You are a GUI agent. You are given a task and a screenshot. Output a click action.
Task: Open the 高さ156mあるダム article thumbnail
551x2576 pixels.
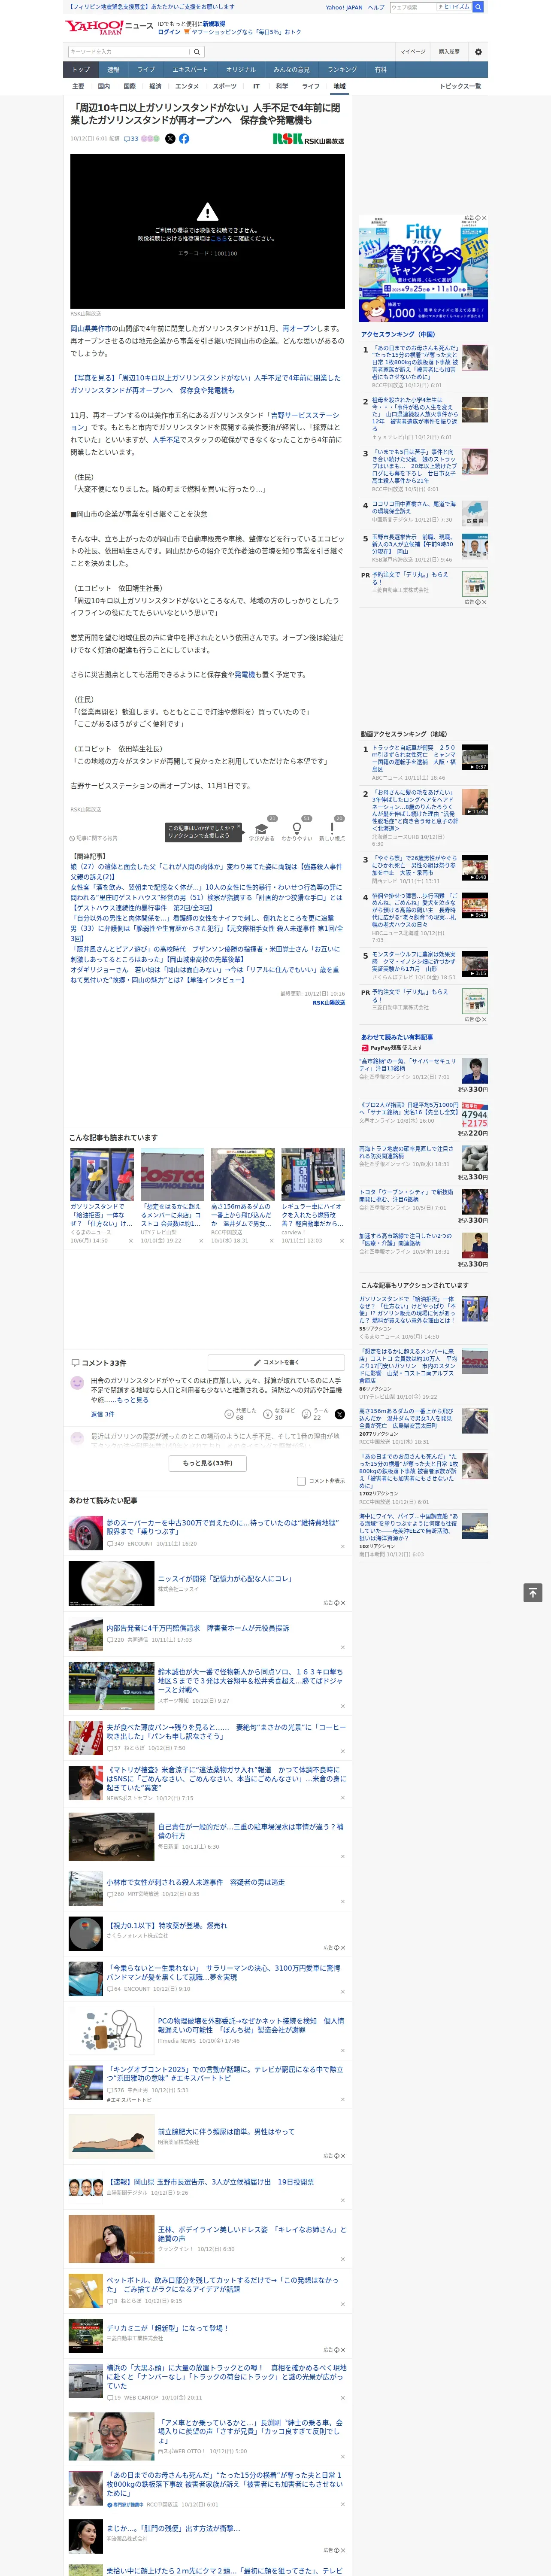(243, 1174)
